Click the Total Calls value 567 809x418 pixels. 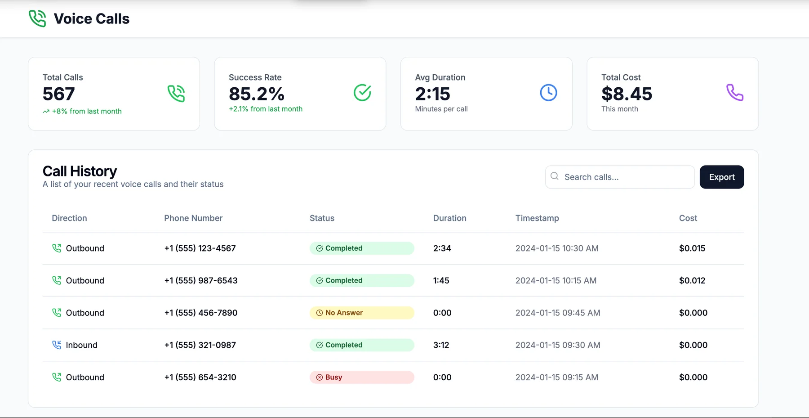coord(59,94)
